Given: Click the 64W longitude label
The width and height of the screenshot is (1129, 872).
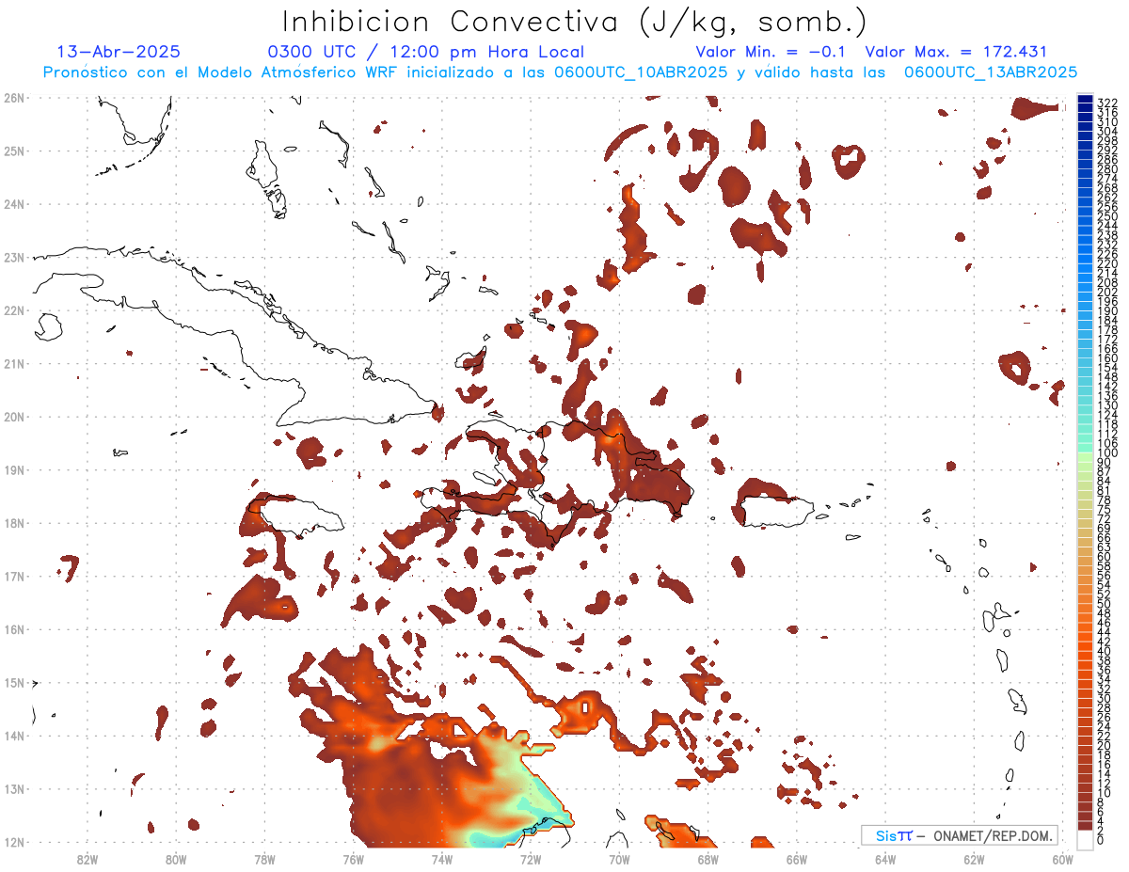Looking at the screenshot, I should [x=884, y=858].
